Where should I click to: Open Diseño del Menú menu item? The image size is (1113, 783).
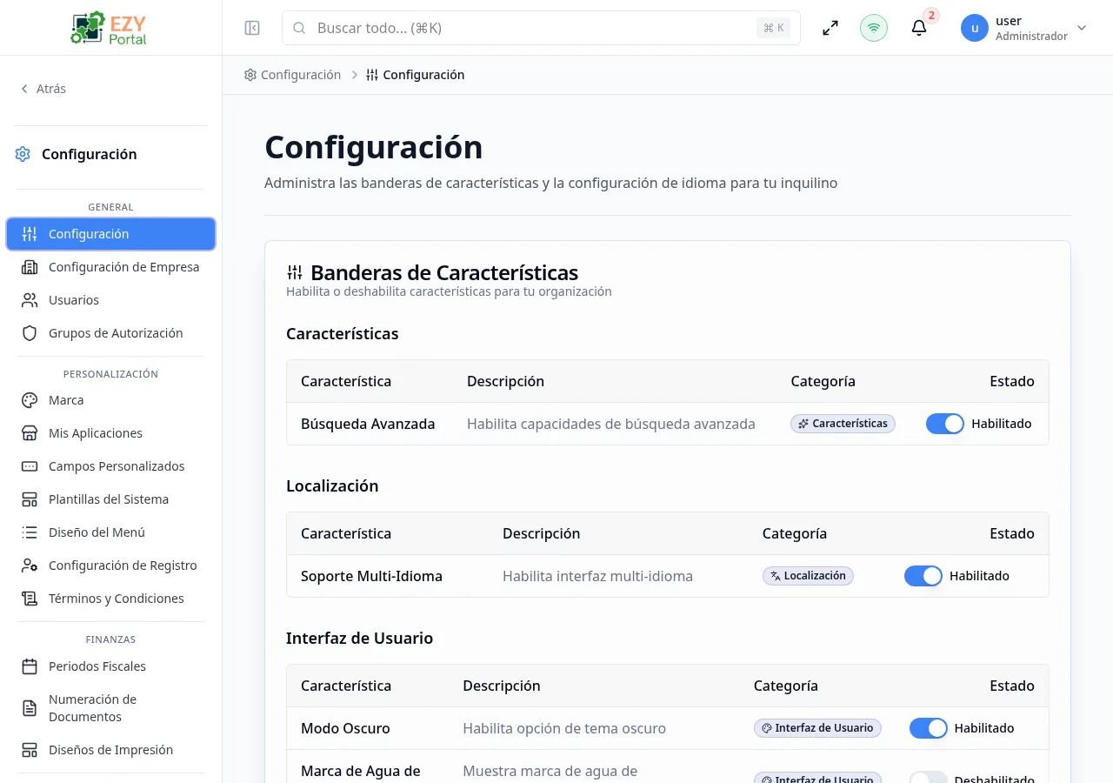pos(110,532)
